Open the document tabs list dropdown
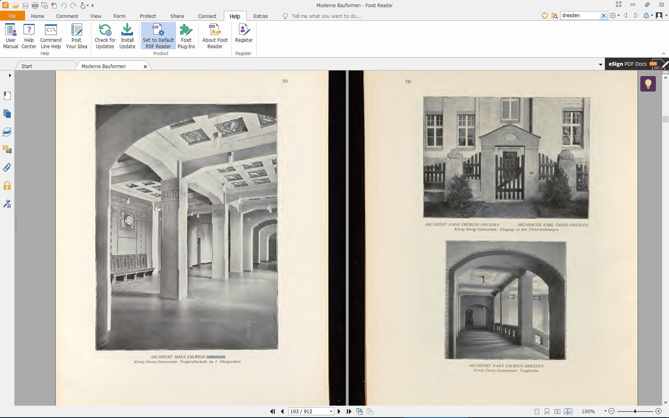This screenshot has width=669, height=418. click(x=601, y=64)
